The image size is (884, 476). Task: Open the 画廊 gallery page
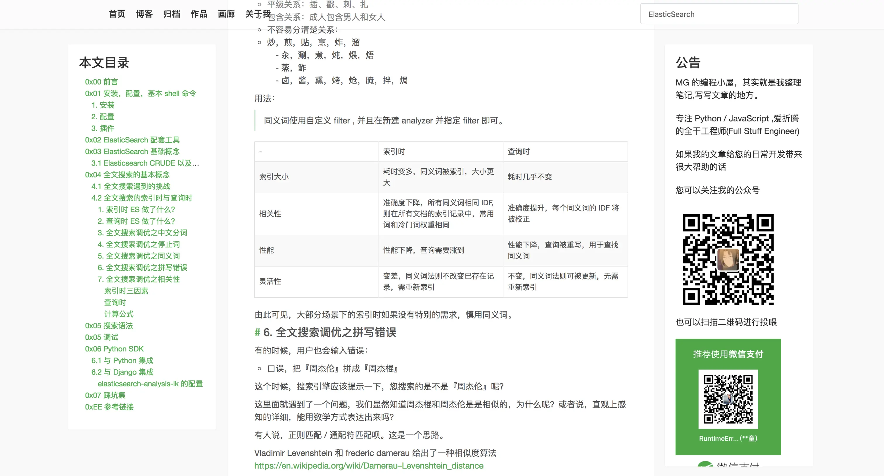(226, 14)
